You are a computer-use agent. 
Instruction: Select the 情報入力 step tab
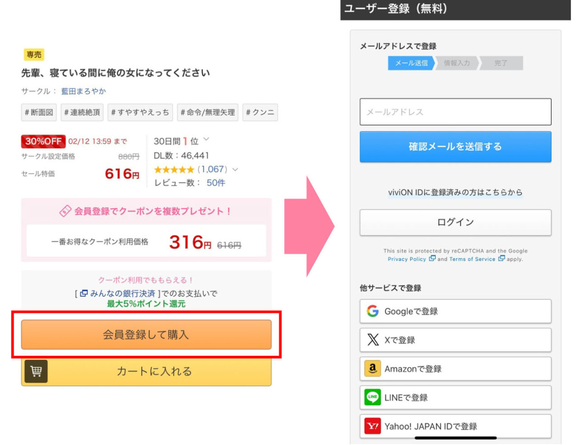tap(457, 63)
